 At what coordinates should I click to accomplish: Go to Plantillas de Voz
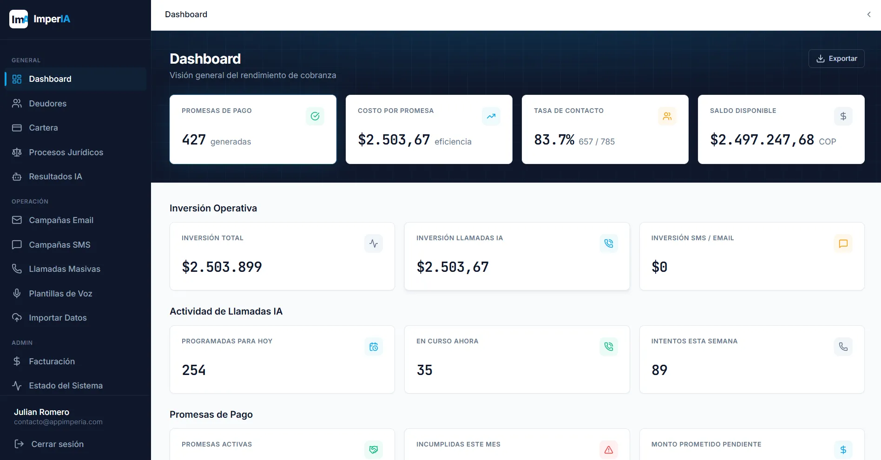tap(75, 294)
